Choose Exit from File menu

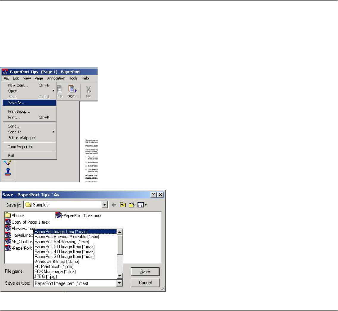pyautogui.click(x=29, y=155)
